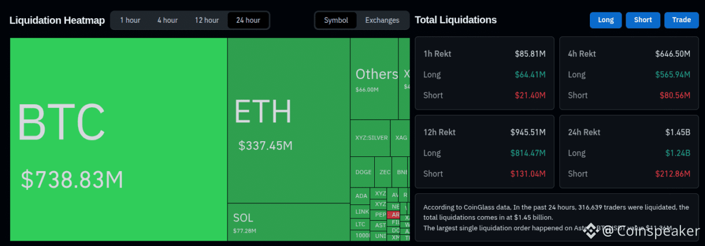Screen dimensions: 705x246
Task: Click the XAG heatmap tile
Action: 401,138
